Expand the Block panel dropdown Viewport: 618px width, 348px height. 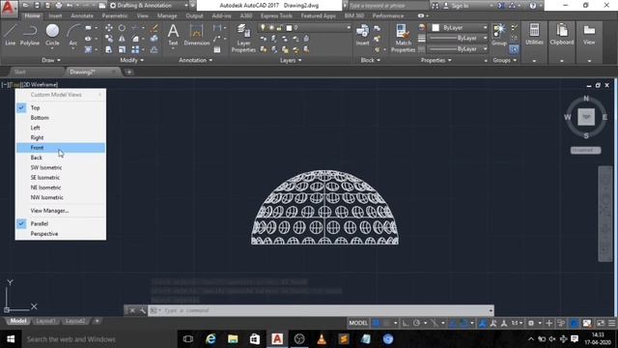(x=371, y=60)
